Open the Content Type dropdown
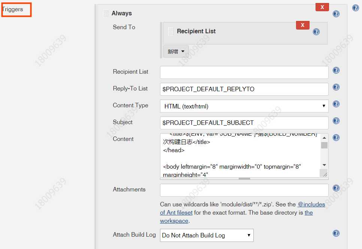This screenshot has width=362, height=249. pyautogui.click(x=244, y=106)
